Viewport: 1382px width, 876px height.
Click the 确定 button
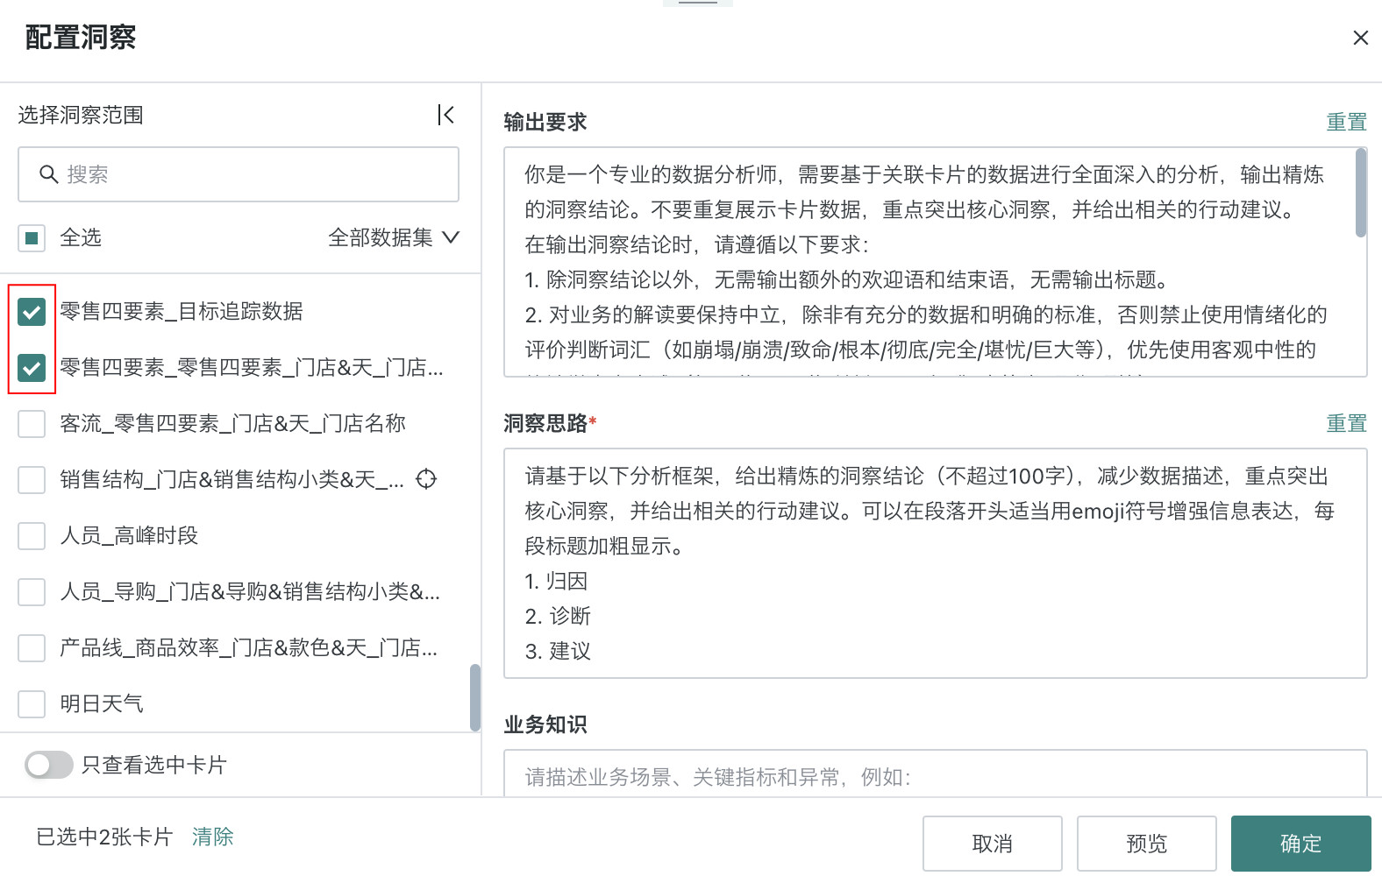[x=1301, y=844]
